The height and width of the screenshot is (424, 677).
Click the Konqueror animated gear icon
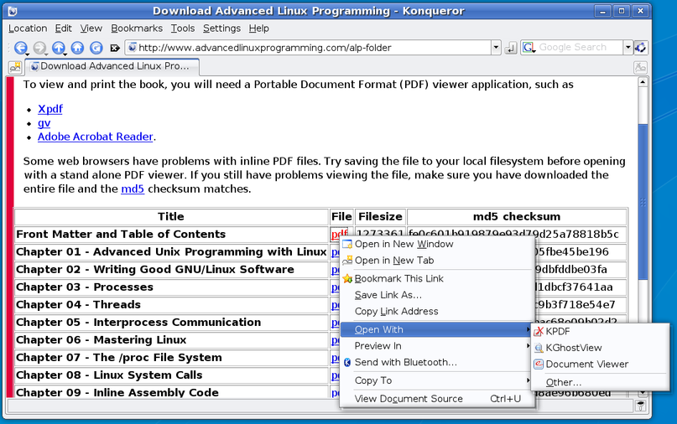(x=641, y=48)
